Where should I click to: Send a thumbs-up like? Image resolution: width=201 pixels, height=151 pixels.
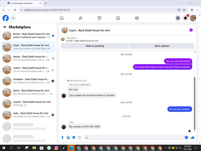point(193,137)
